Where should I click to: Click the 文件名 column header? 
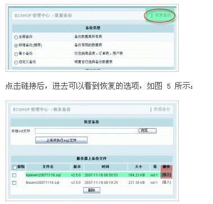[48, 166]
